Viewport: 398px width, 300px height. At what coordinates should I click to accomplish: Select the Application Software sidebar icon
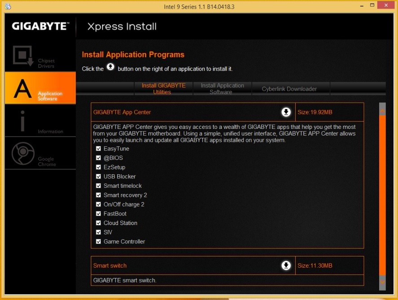22,88
